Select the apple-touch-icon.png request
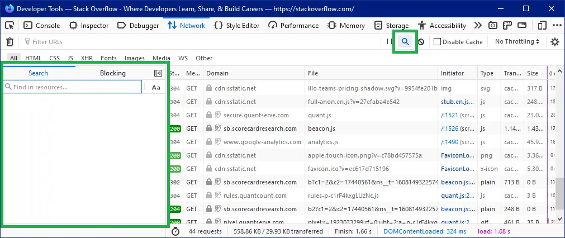Image resolution: width=565 pixels, height=238 pixels. 363,155
